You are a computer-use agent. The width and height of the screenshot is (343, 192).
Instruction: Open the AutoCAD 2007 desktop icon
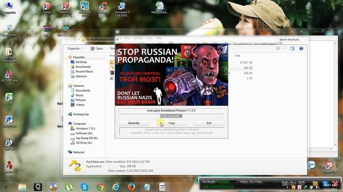pyautogui.click(x=85, y=9)
